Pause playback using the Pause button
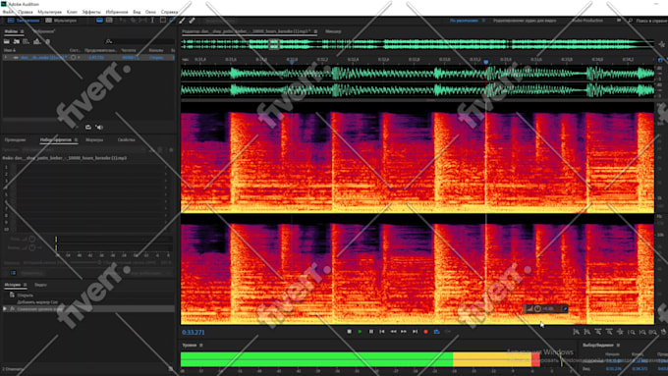Image resolution: width=668 pixels, height=376 pixels. pos(371,331)
